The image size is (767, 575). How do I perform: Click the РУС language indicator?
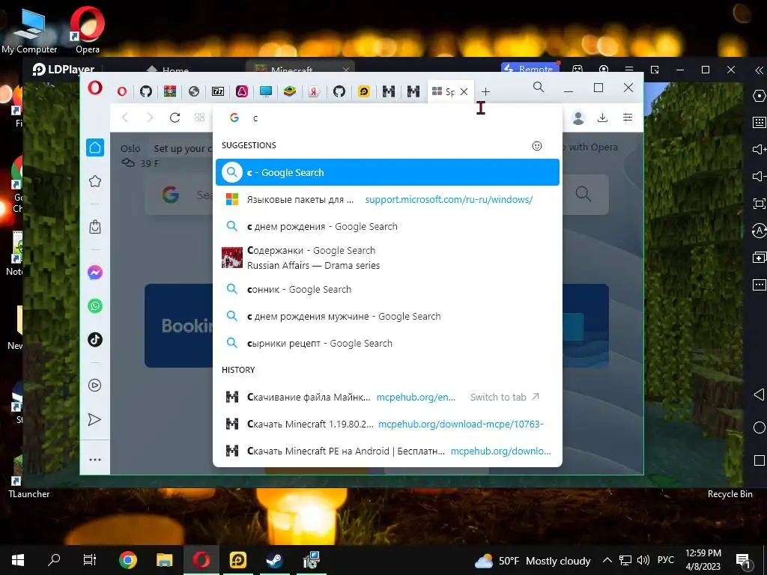click(665, 560)
